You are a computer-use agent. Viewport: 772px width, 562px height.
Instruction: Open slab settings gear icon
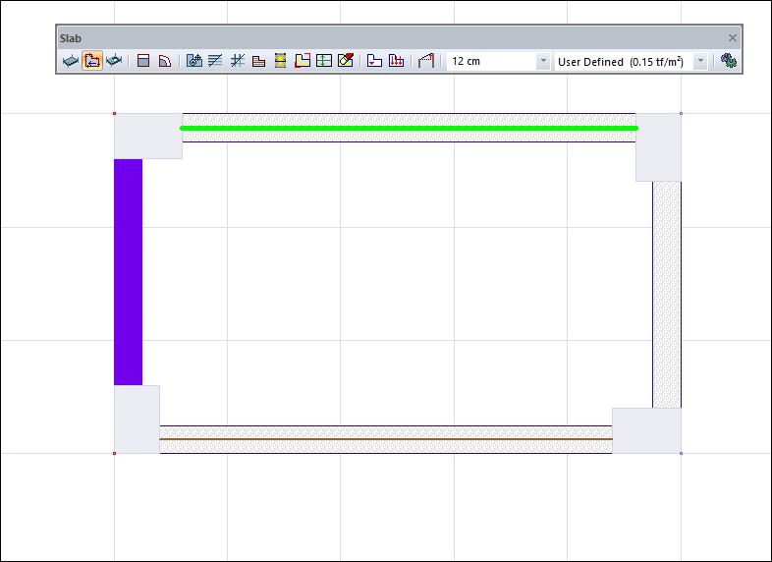click(728, 61)
